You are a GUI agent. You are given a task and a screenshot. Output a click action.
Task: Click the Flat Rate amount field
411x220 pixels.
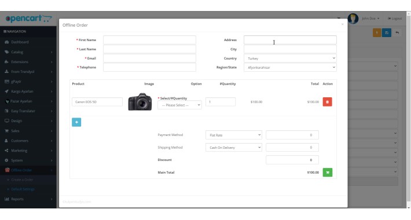(292, 135)
